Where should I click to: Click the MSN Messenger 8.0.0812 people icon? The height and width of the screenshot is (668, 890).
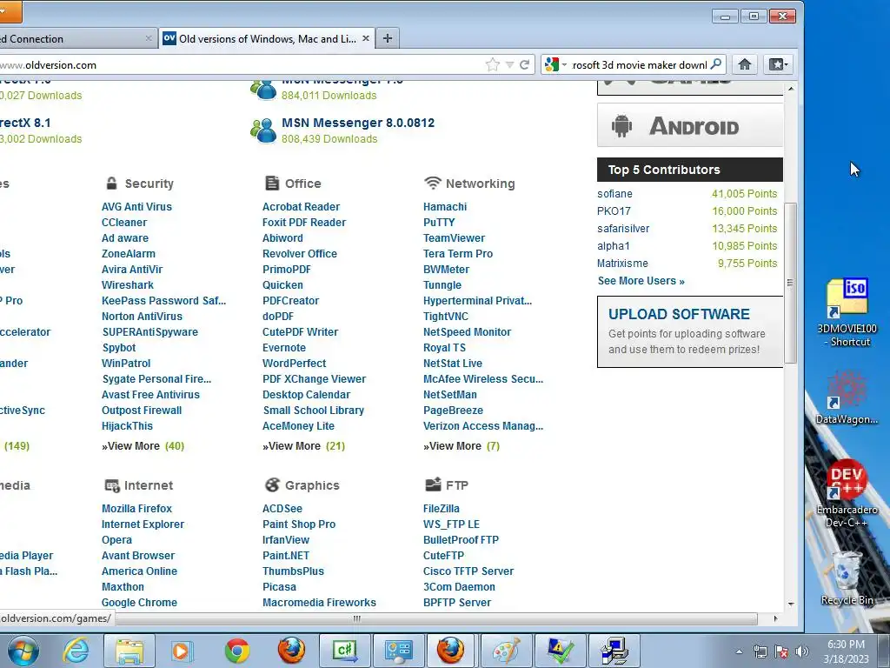click(263, 130)
